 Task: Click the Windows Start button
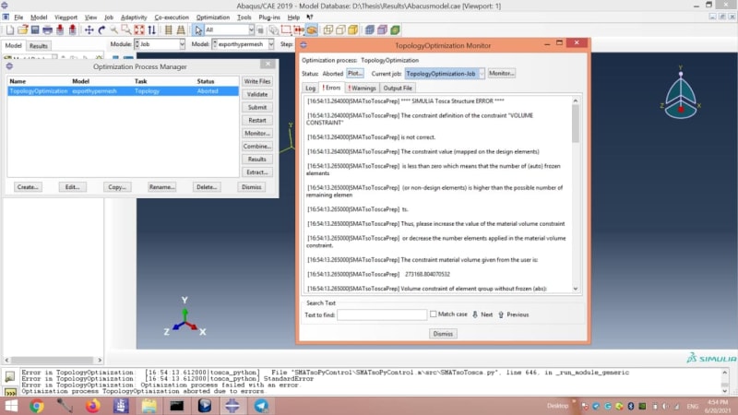tap(10, 406)
